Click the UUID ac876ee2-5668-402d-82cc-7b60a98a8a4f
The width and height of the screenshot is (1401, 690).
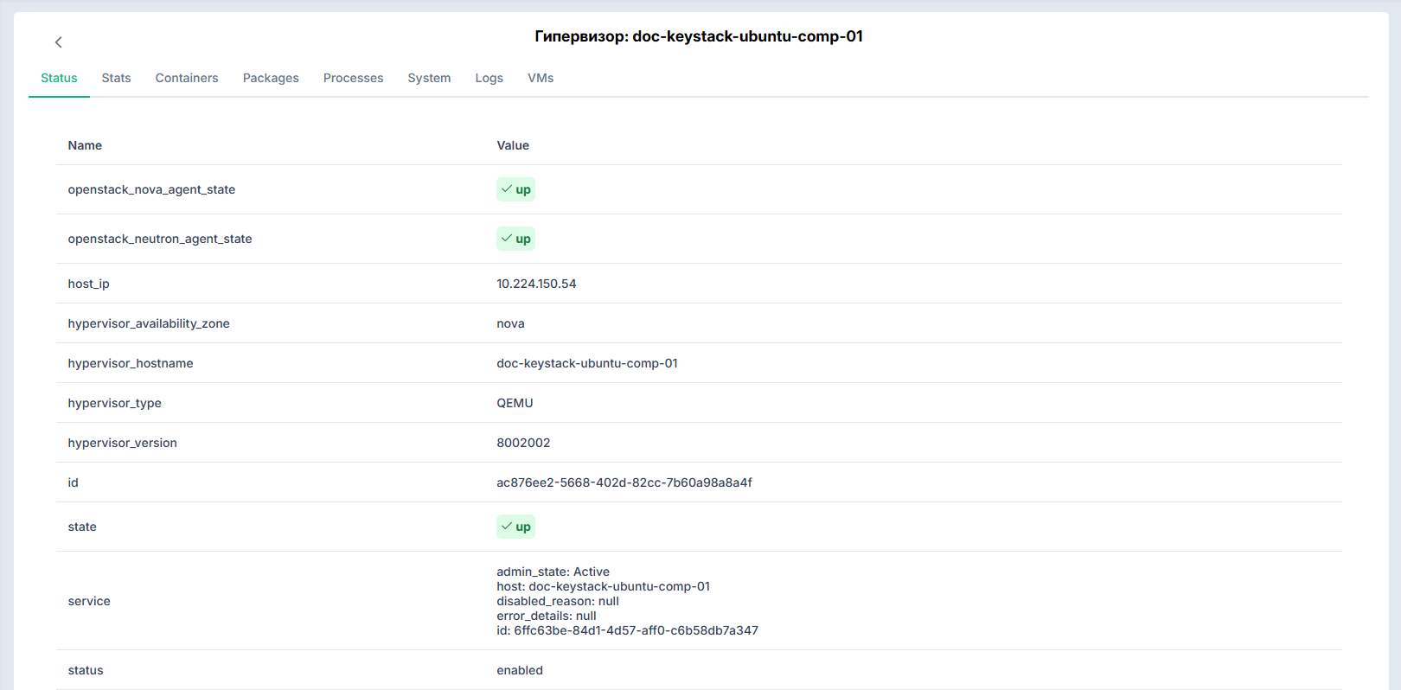[x=624, y=482]
